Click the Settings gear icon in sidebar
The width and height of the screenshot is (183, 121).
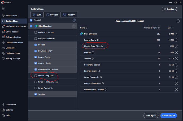(3, 110)
